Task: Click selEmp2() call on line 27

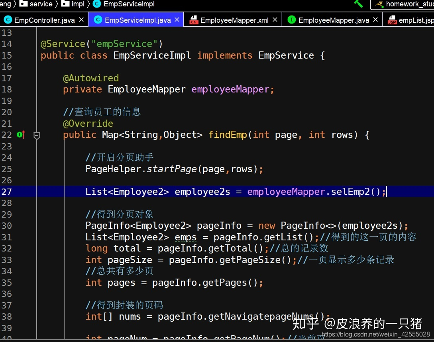Action: pos(355,192)
